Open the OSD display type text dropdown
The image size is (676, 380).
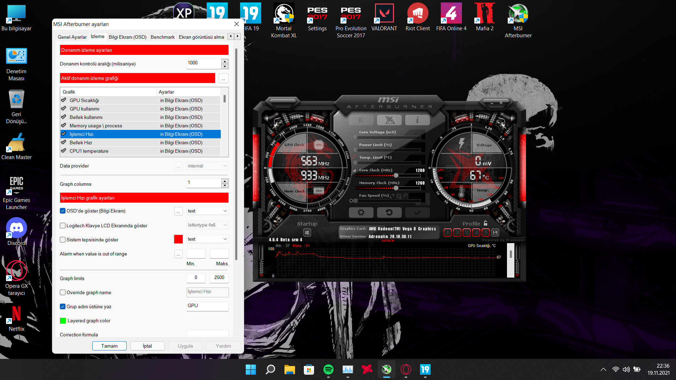207,211
